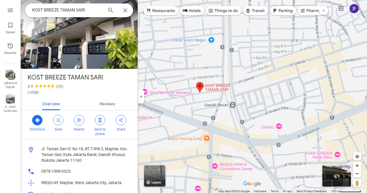Open the hamburger main menu
367x193 pixels.
(10, 10)
